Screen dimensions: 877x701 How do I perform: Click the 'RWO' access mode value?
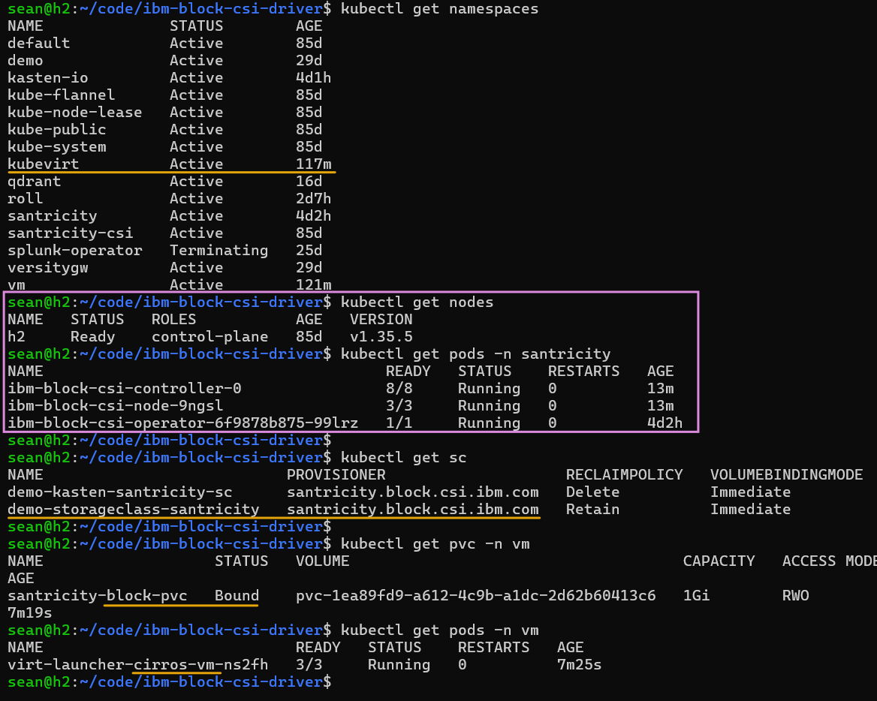(x=795, y=596)
